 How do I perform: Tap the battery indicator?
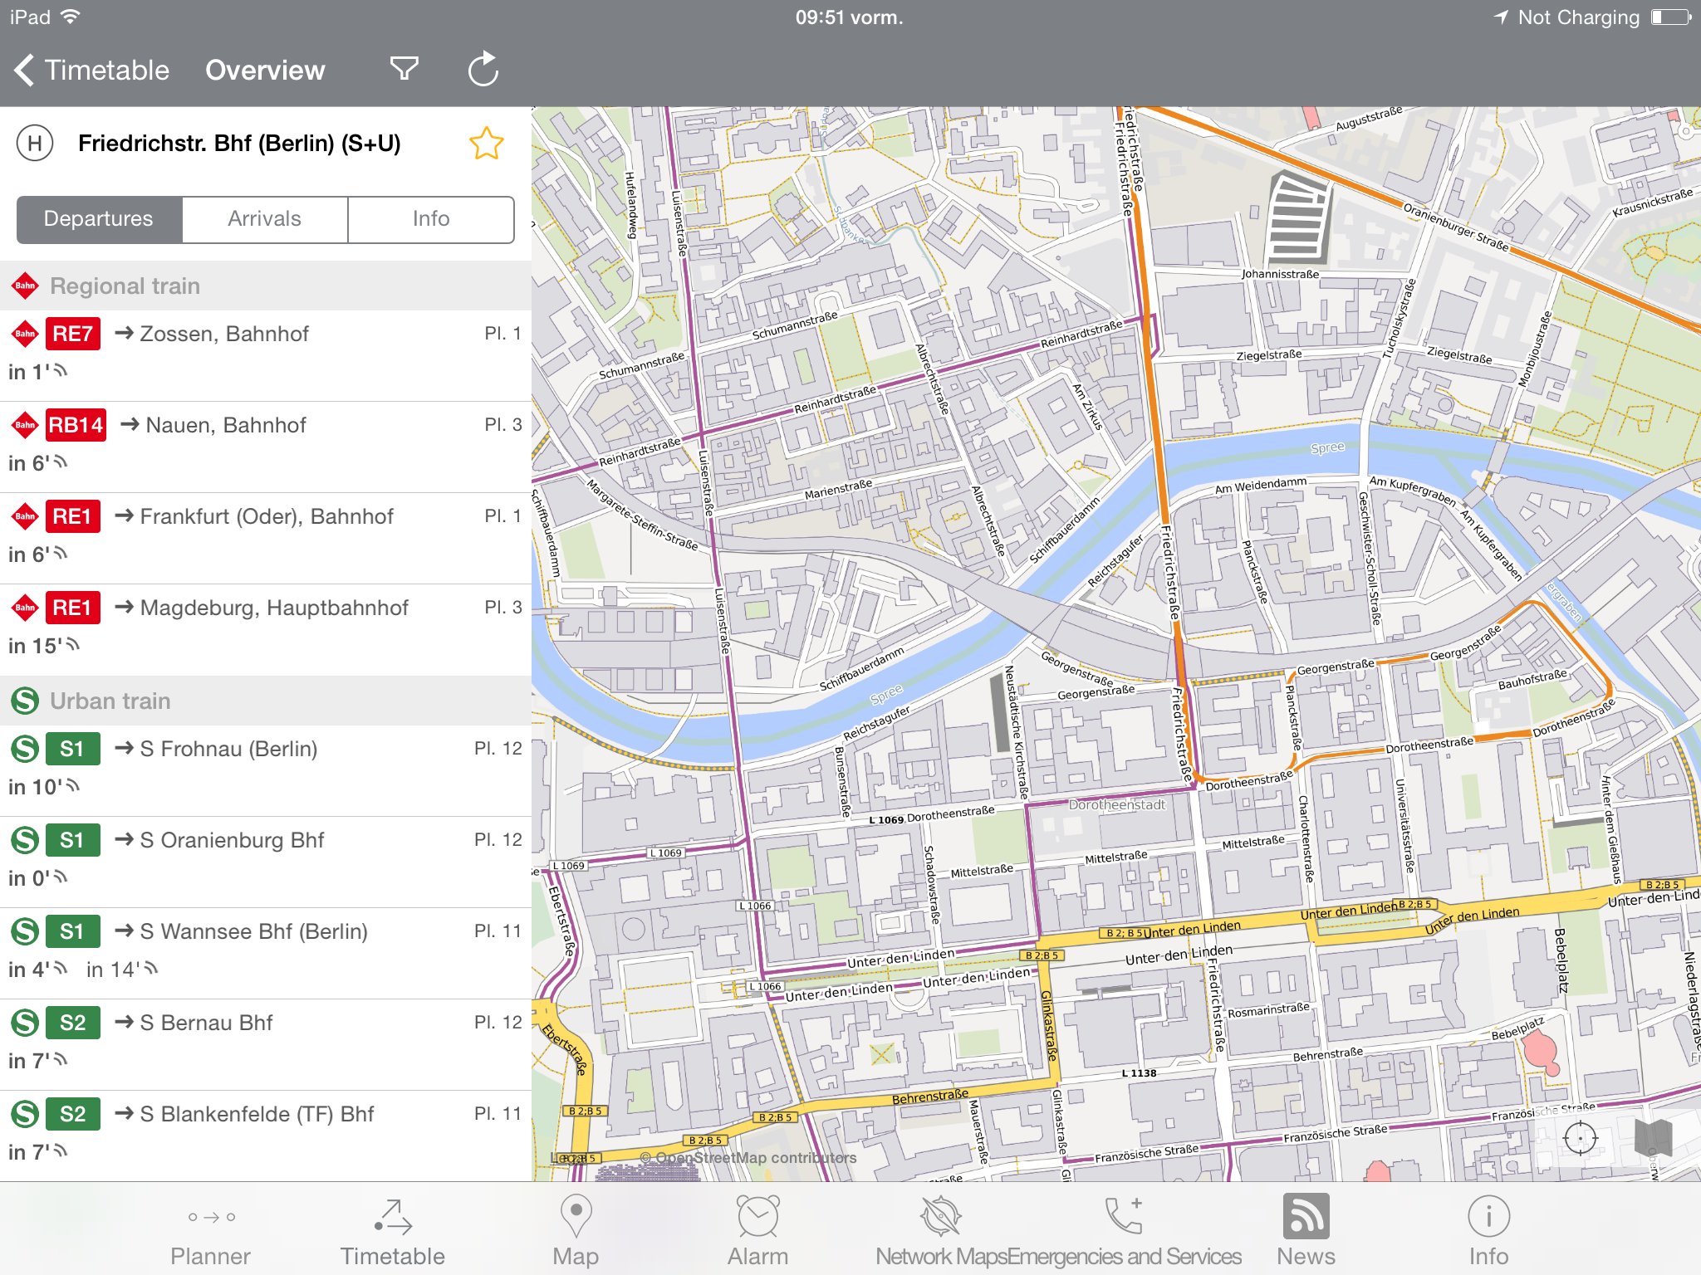[1671, 17]
